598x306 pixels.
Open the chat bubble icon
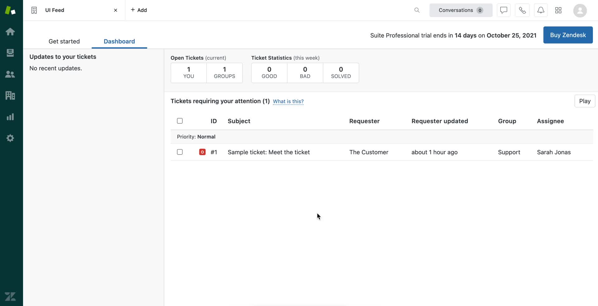pyautogui.click(x=504, y=10)
